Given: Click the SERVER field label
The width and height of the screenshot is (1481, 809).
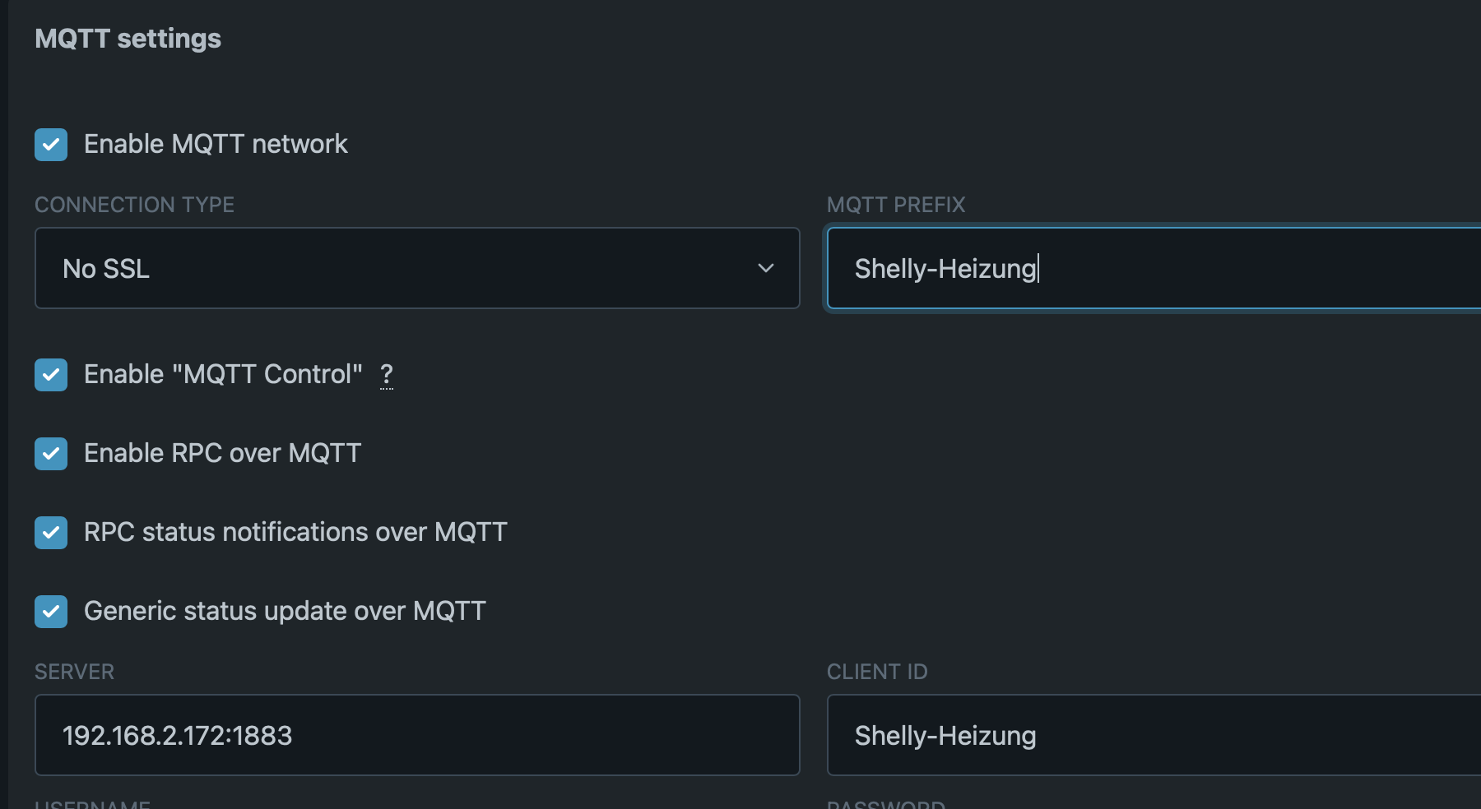Looking at the screenshot, I should [74, 672].
